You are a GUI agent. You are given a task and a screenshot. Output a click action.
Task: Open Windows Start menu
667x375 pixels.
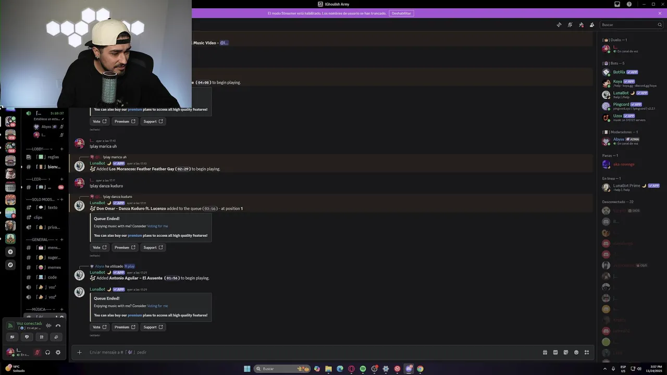point(247,369)
